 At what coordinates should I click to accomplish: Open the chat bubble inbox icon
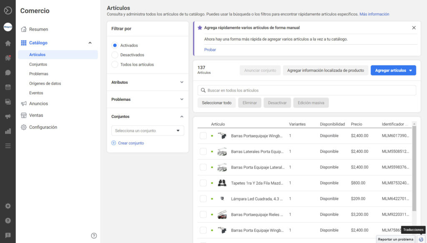tap(8, 73)
